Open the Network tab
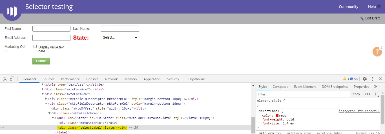The width and height of the screenshot is (385, 134). 111,79
